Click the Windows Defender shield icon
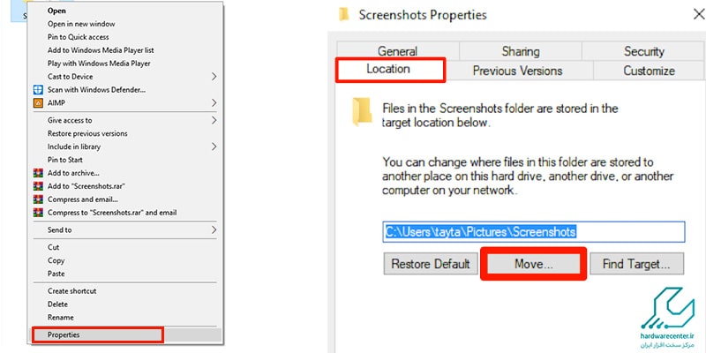The image size is (706, 353). tap(38, 90)
